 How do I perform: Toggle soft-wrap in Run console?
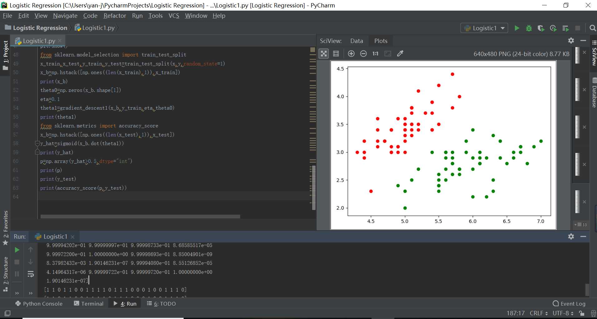tap(31, 274)
